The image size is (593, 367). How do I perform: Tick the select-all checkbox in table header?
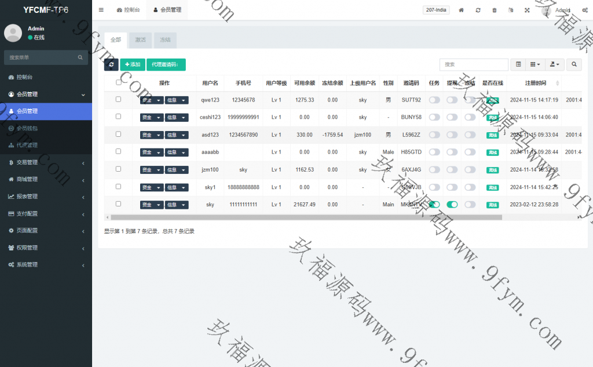coord(119,82)
